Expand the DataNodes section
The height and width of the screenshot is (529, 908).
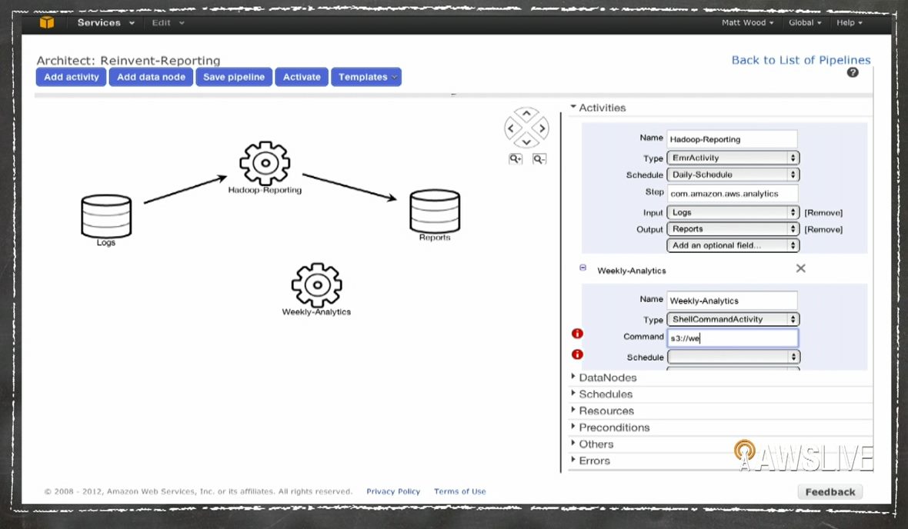point(607,378)
